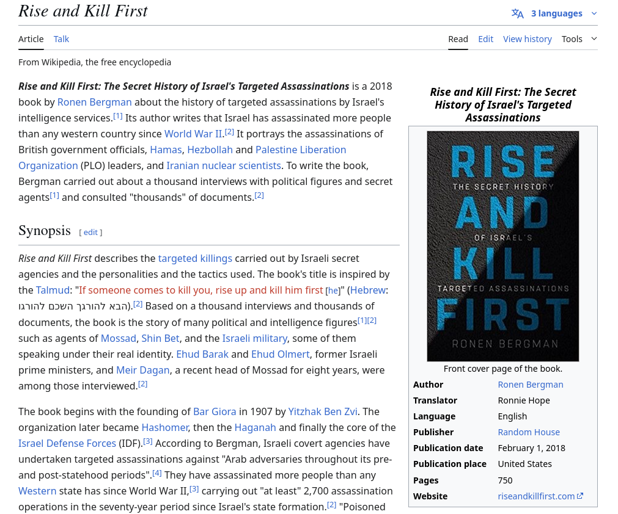
Task: Click the external link icon beside website
Action: (579, 496)
